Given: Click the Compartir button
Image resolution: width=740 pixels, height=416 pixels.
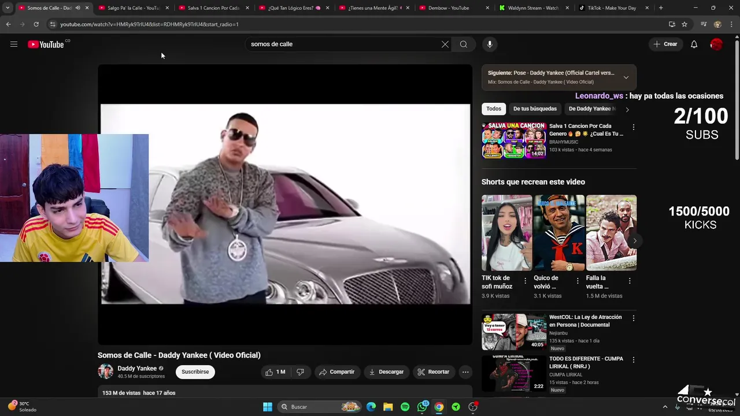Looking at the screenshot, I should coord(336,372).
